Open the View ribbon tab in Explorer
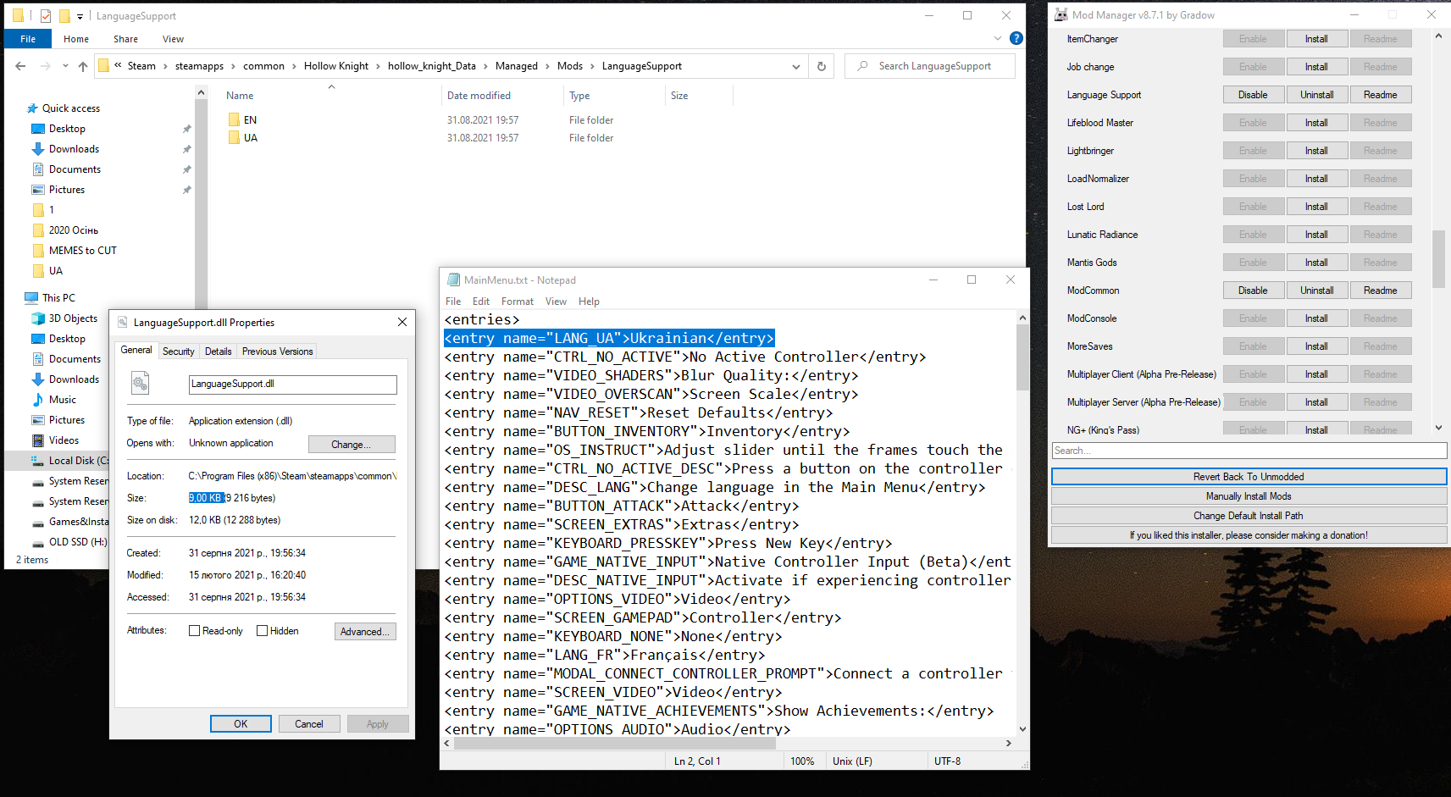 [x=173, y=39]
